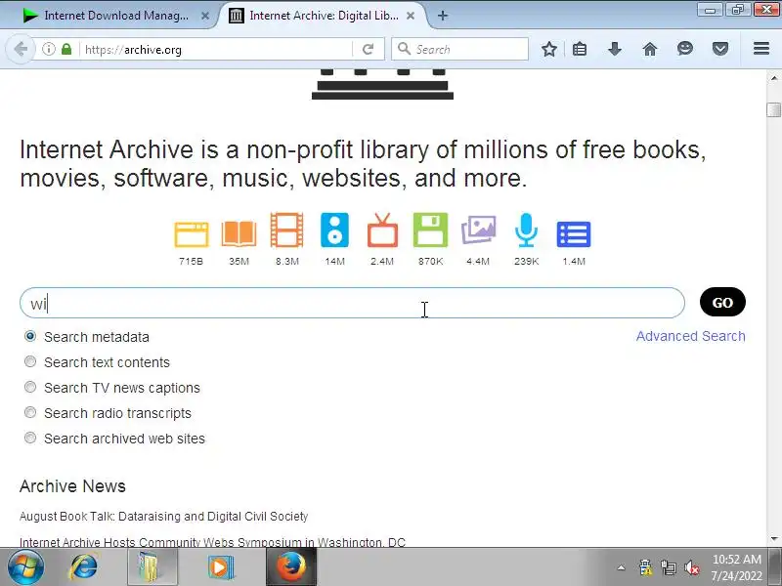
Task: Show bookmarks list icon in toolbar
Action: (580, 49)
